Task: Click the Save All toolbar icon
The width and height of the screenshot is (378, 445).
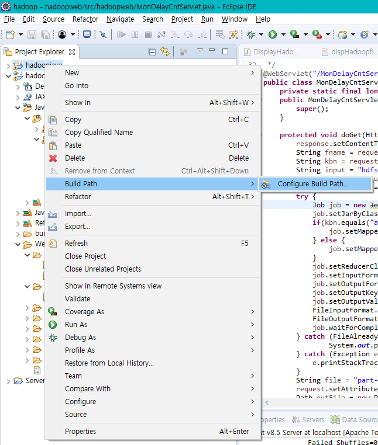Action: tap(45, 34)
